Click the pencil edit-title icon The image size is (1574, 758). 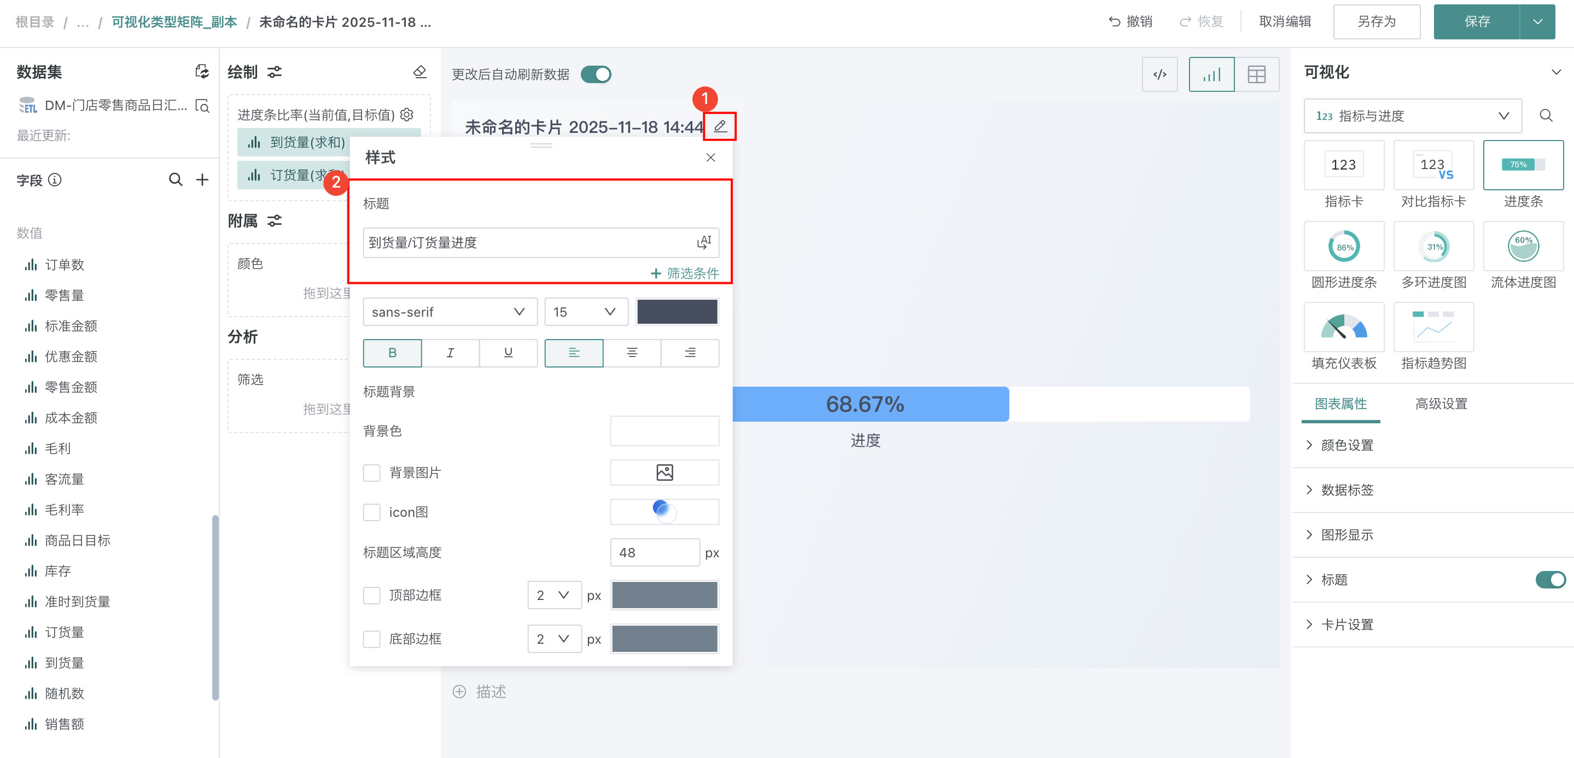(720, 126)
